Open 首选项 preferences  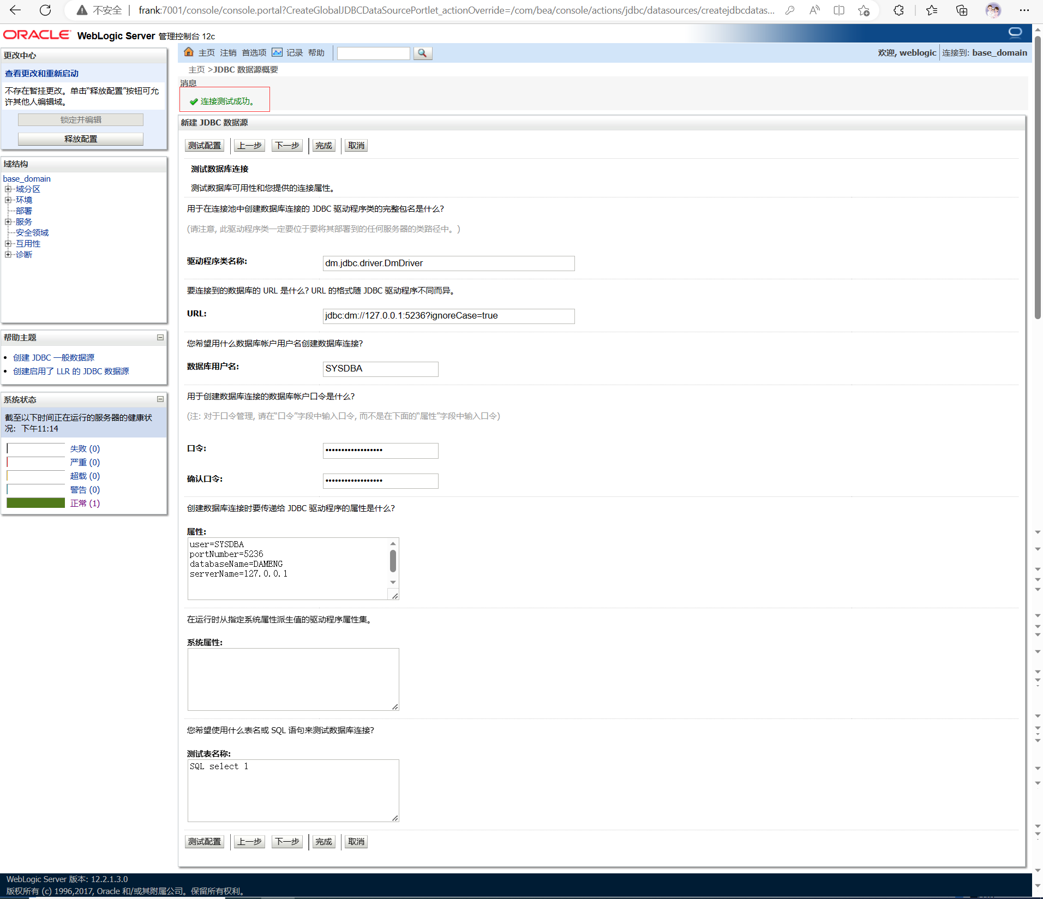[254, 53]
